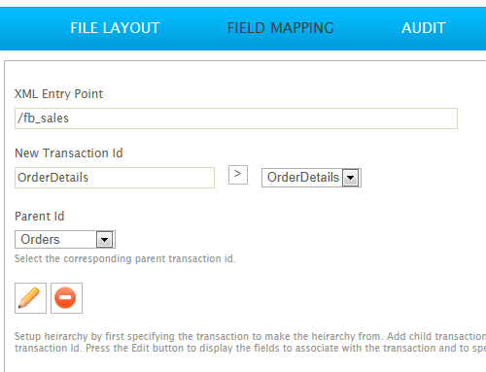Go to the Audit tab
This screenshot has width=486, height=372.
click(424, 28)
